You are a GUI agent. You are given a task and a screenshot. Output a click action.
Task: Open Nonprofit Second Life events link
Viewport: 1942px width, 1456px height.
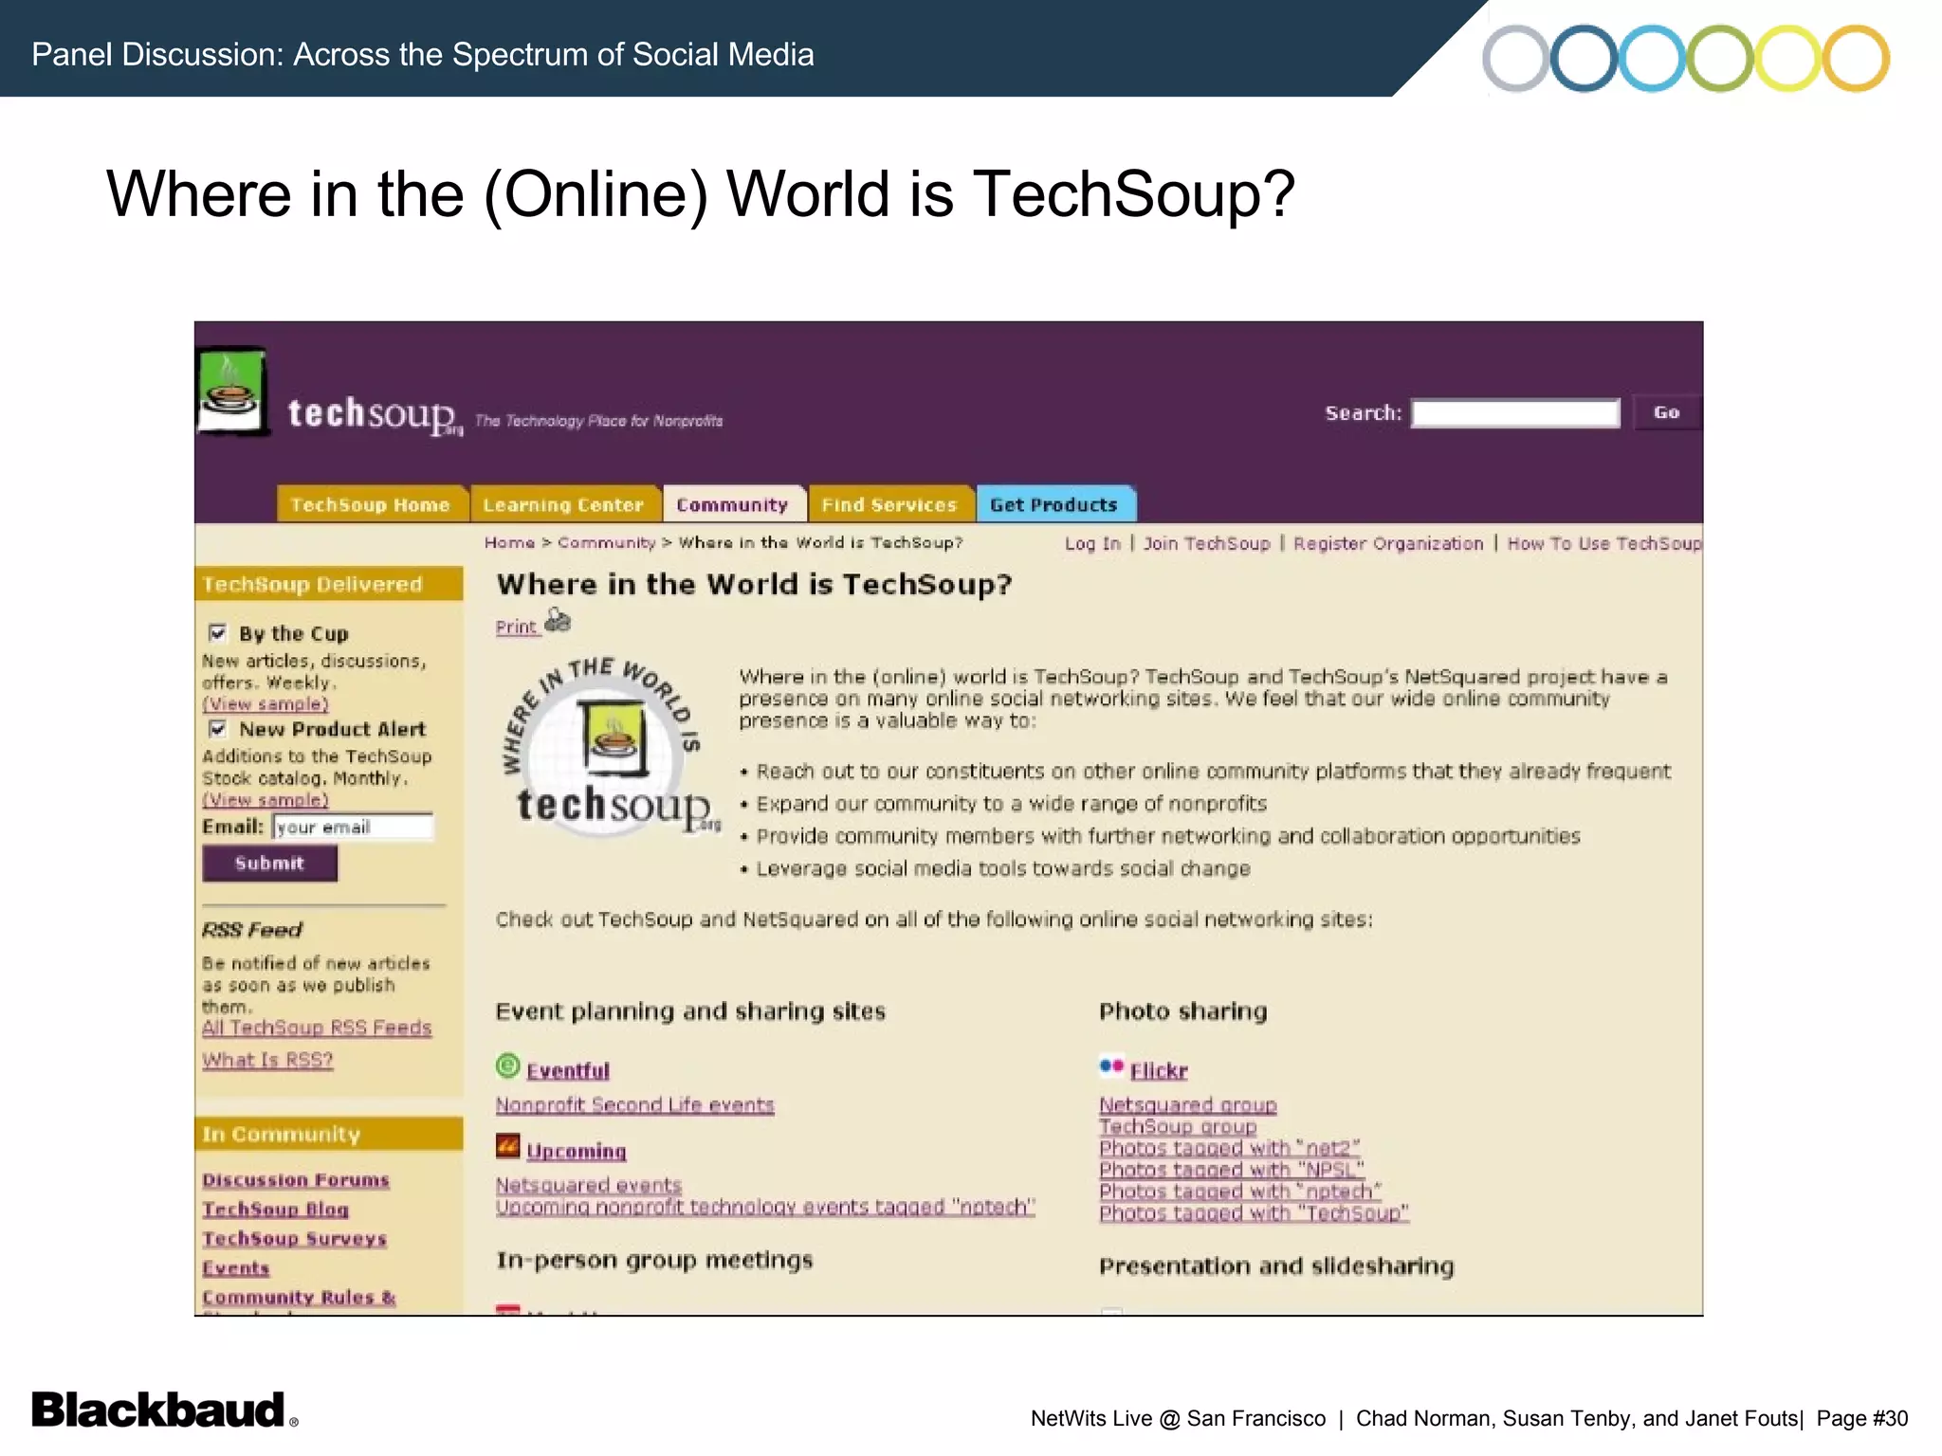(x=635, y=1105)
